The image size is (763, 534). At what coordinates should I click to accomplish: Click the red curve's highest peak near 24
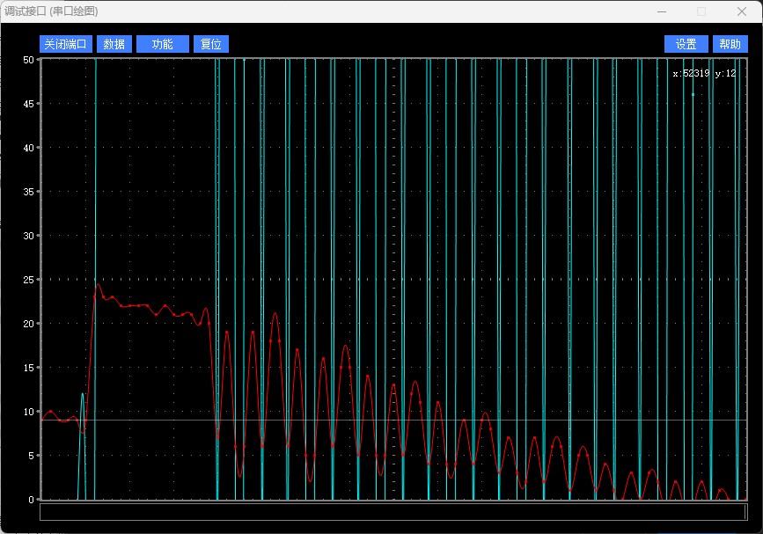[99, 285]
